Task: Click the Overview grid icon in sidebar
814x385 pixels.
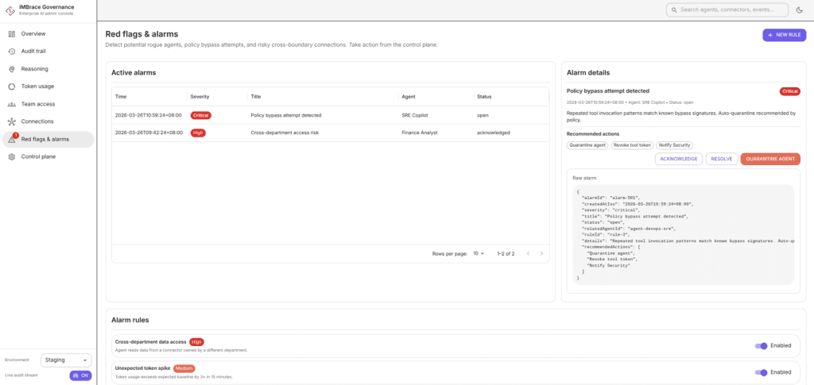Action: pyautogui.click(x=12, y=34)
